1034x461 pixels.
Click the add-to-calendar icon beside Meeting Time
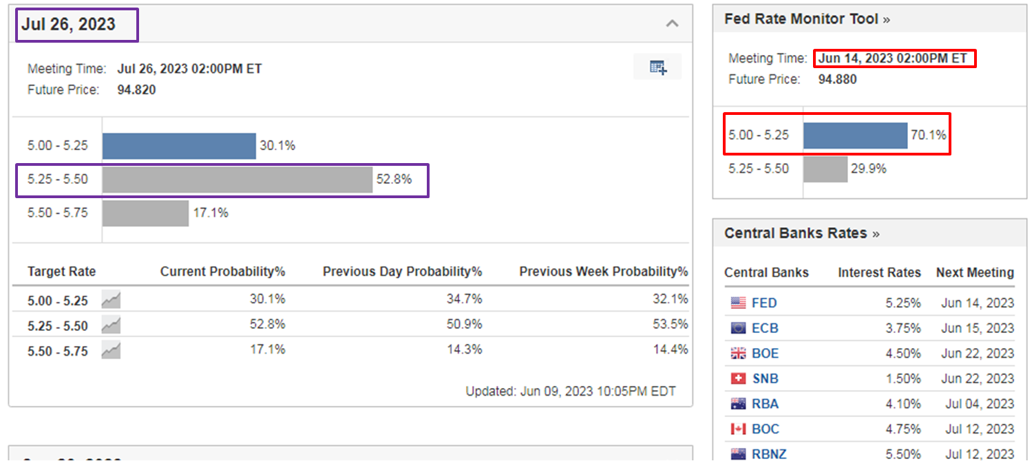pos(657,67)
